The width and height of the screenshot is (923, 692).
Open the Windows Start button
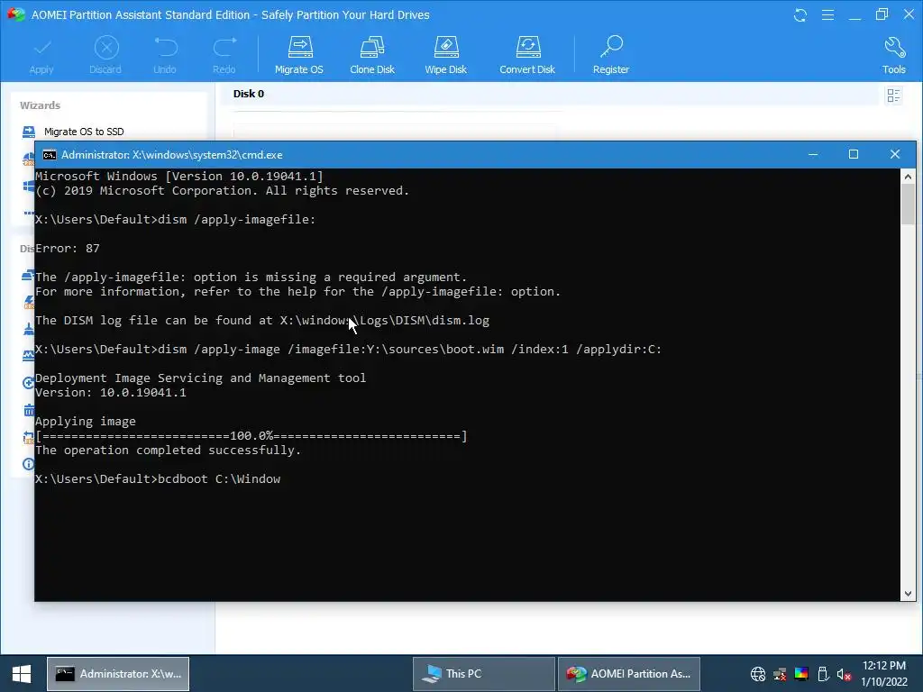coord(22,674)
